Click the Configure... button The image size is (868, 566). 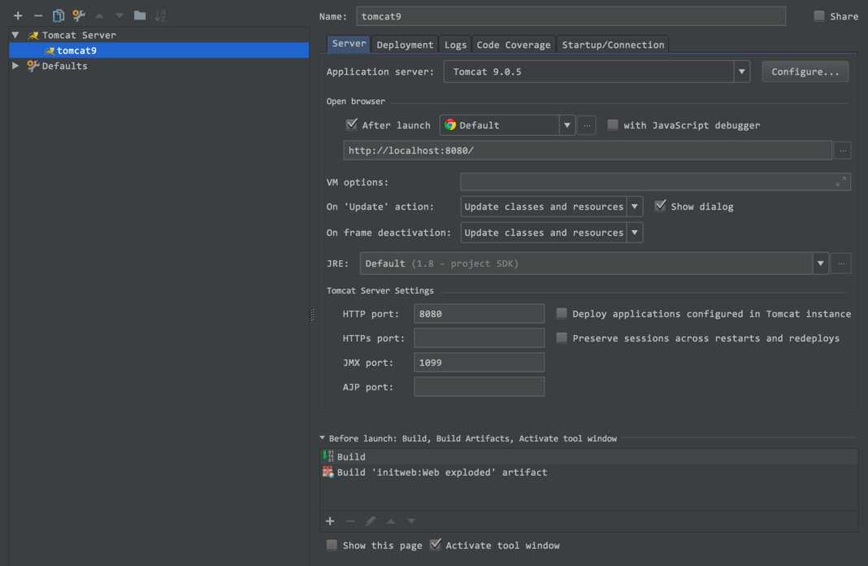point(805,72)
